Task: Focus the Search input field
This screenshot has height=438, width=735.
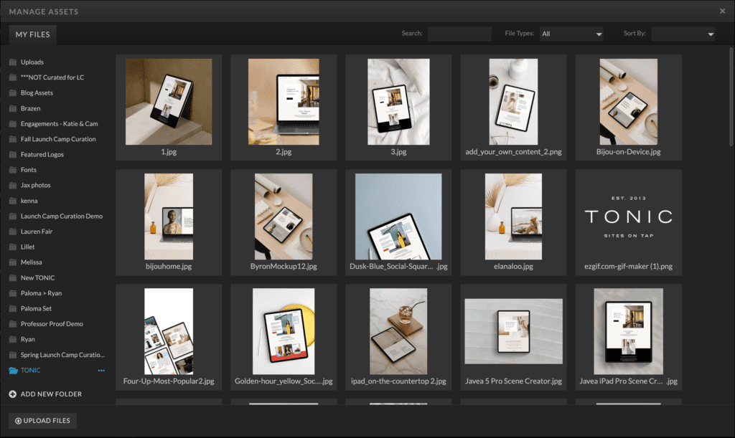Action: click(459, 34)
